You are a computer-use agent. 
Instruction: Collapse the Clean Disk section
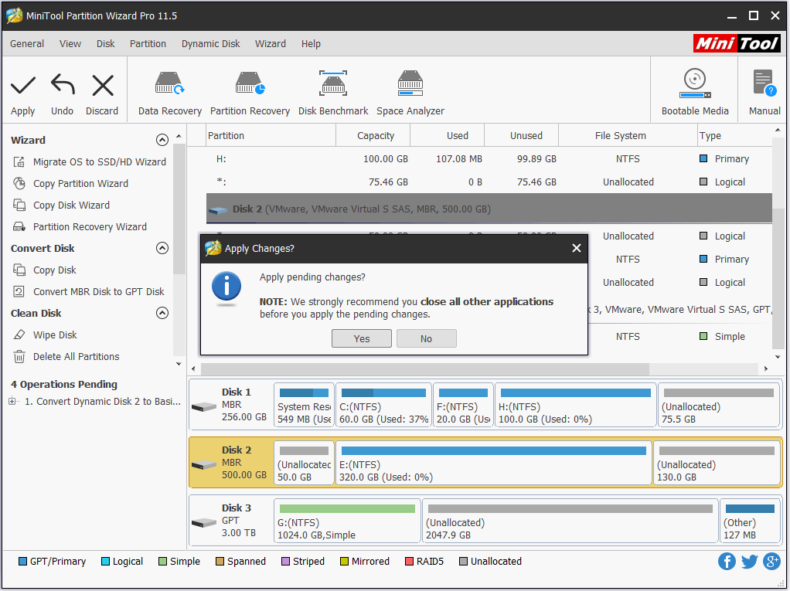click(x=162, y=313)
